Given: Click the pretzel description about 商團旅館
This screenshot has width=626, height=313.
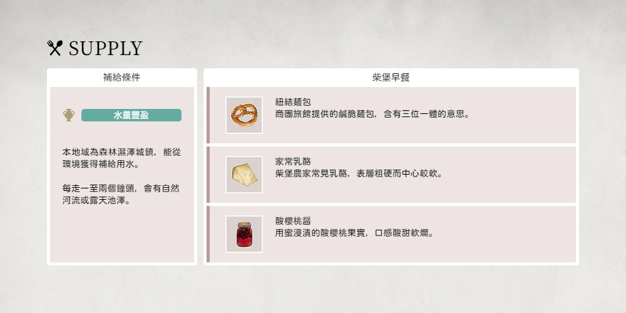Looking at the screenshot, I should (x=372, y=114).
